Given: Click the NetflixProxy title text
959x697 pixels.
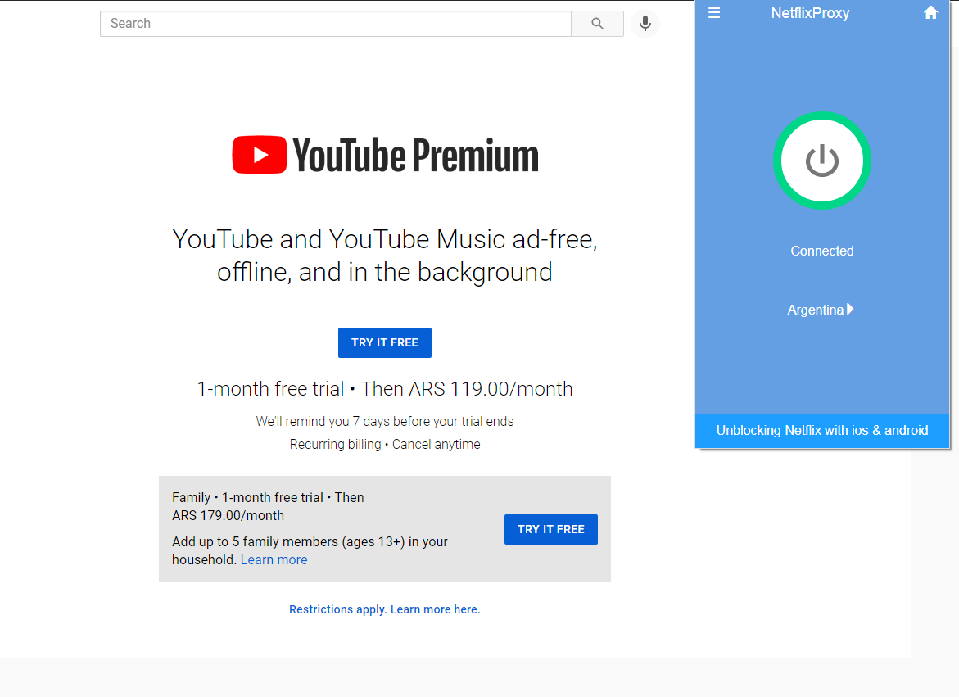Looking at the screenshot, I should click(811, 13).
